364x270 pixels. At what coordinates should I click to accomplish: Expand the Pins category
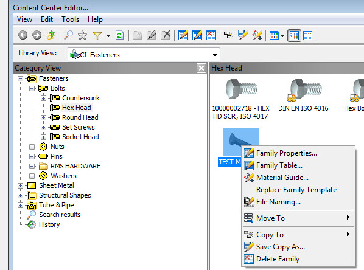[x=32, y=157]
